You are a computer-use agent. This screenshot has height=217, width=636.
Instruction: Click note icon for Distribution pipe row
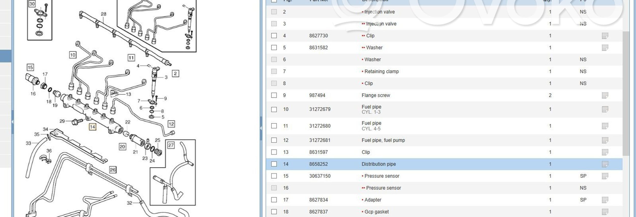point(605,164)
